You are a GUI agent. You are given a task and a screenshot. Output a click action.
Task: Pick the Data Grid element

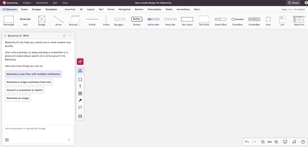[299, 21]
